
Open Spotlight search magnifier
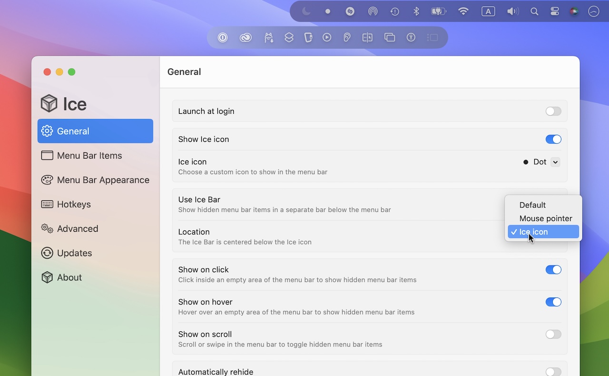pos(534,11)
